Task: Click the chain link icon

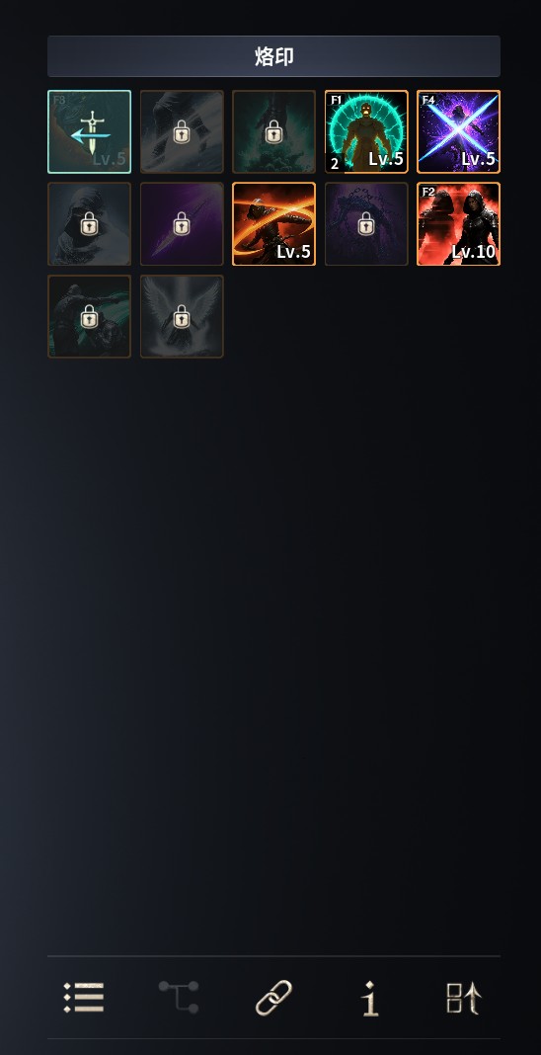Action: point(274,997)
